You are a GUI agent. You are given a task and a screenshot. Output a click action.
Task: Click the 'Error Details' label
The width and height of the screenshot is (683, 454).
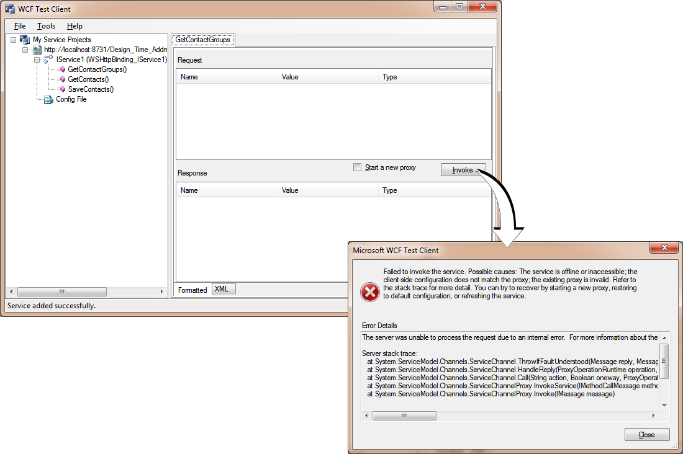[379, 326]
